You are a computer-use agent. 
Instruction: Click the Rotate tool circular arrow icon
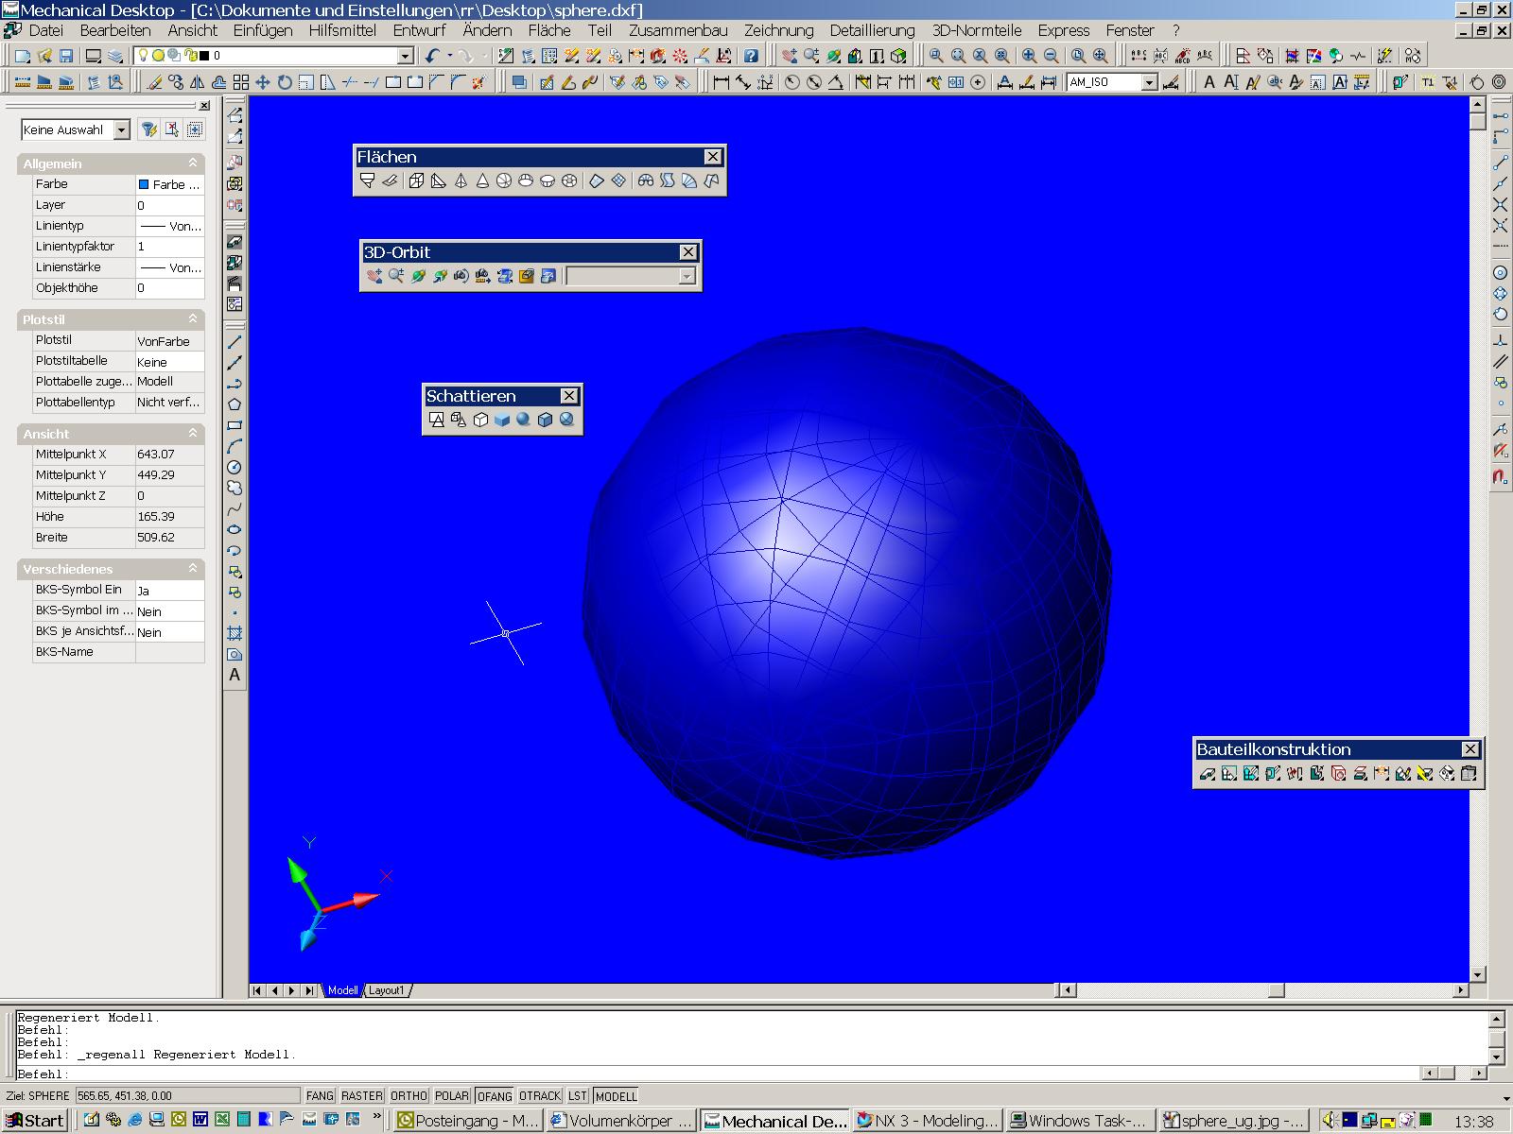pos(285,82)
